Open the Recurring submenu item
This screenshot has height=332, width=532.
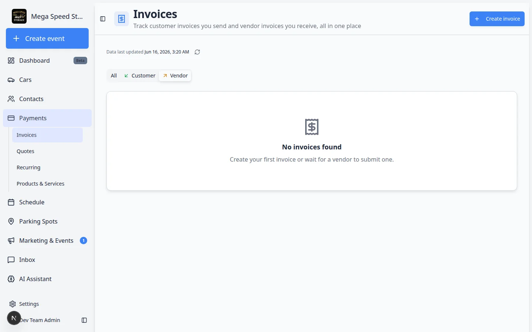point(47,167)
